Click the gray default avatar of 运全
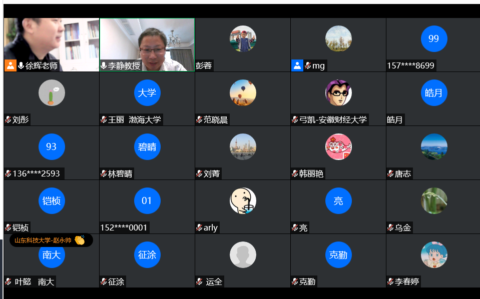The width and height of the screenshot is (480, 299). click(x=243, y=255)
